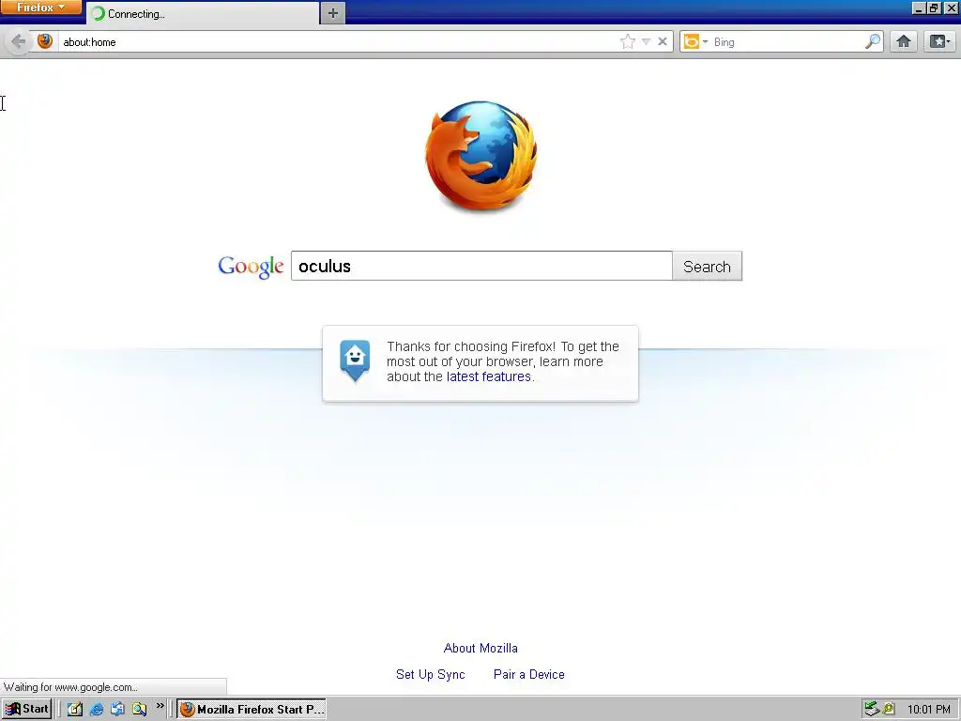This screenshot has width=961, height=721.
Task: Click the network tray icon
Action: (872, 710)
